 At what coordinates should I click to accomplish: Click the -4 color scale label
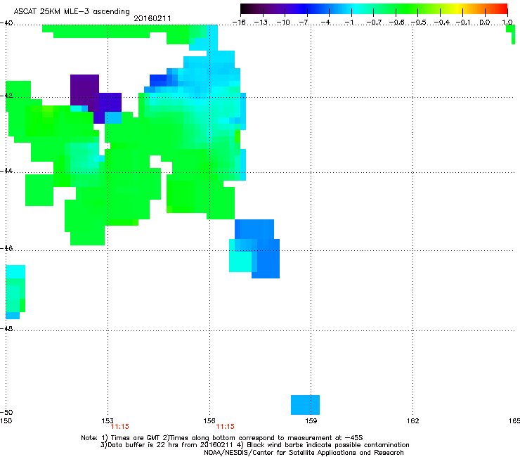point(325,22)
